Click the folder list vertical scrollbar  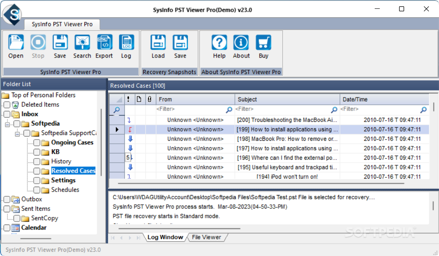tap(101, 142)
